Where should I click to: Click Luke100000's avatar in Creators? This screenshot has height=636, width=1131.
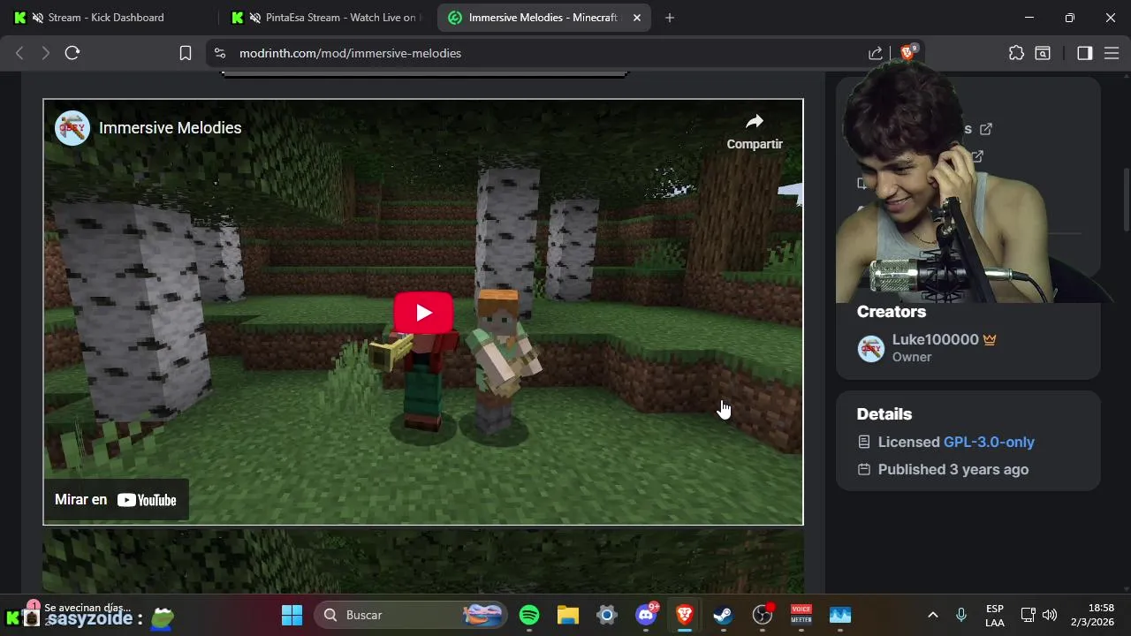pyautogui.click(x=871, y=348)
